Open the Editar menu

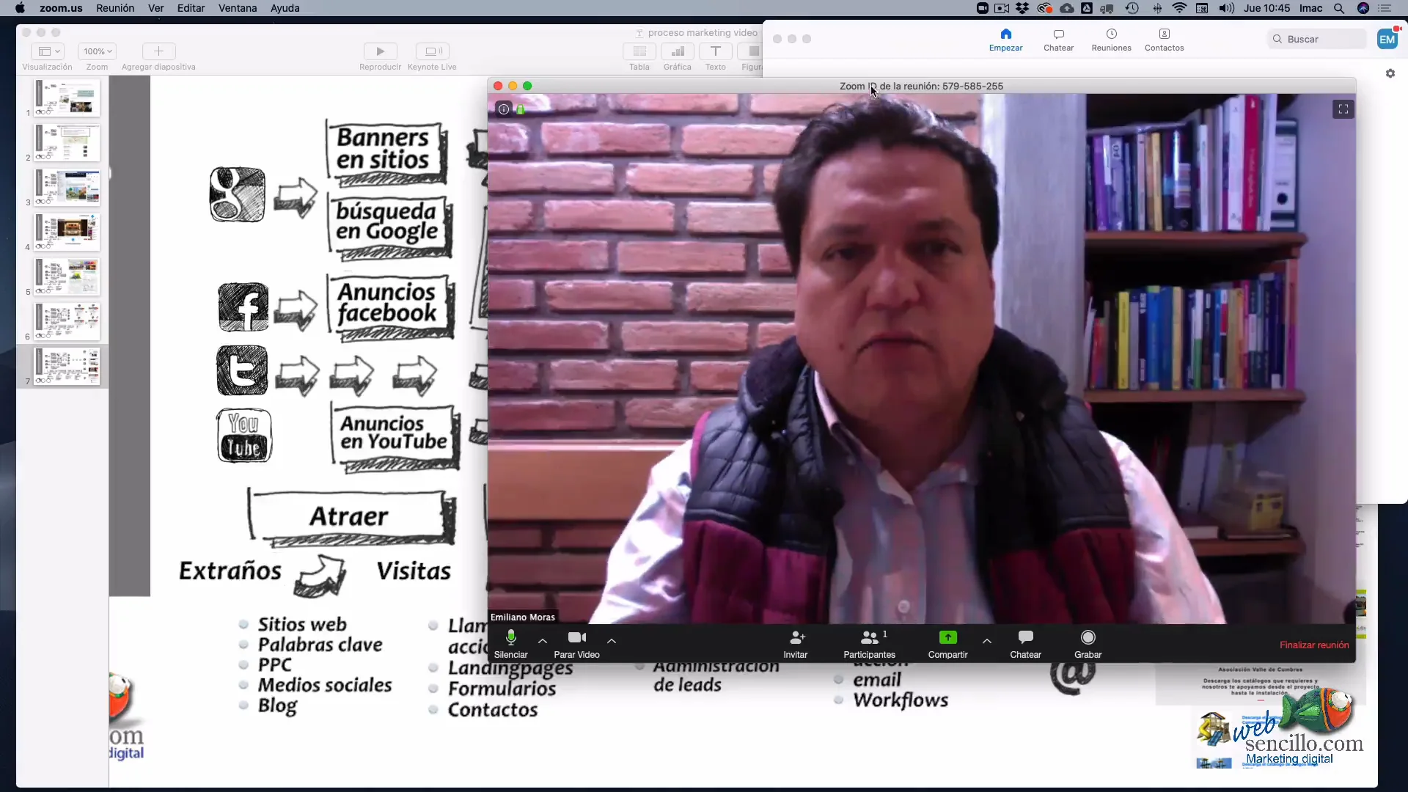click(x=191, y=8)
